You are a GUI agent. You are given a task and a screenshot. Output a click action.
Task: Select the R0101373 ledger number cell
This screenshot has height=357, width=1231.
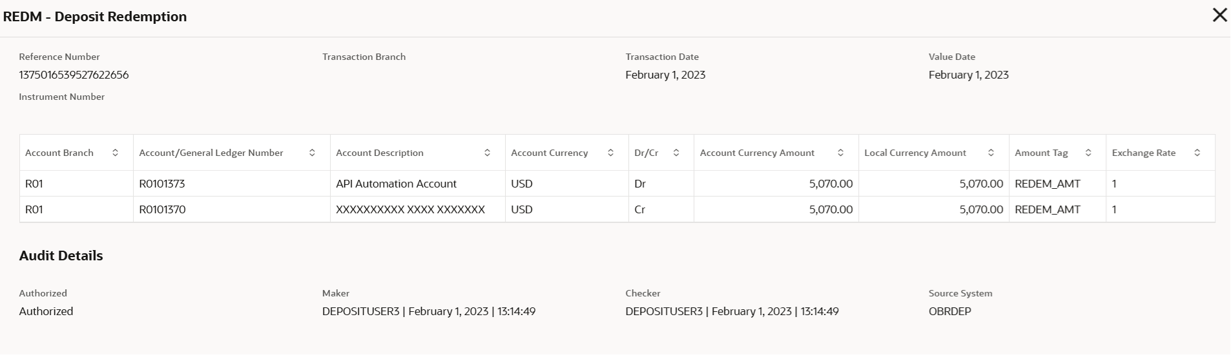162,184
